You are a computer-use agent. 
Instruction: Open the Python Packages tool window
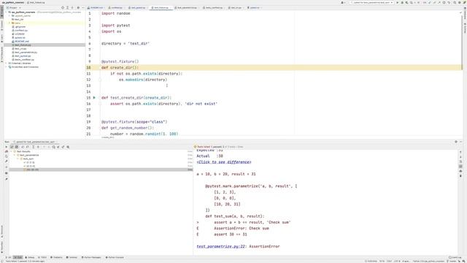coord(91,257)
